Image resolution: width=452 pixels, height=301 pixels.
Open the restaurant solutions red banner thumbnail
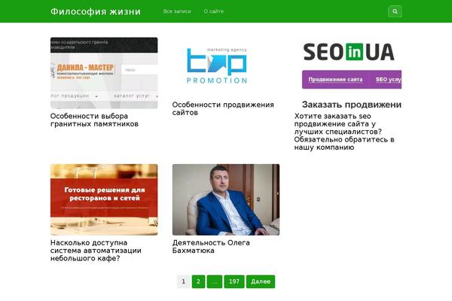(104, 199)
